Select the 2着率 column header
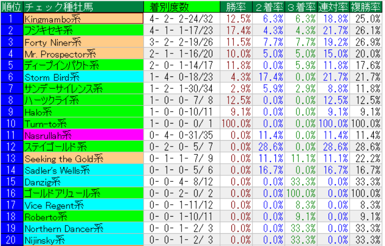This screenshot has width=385, height=246. tap(269, 7)
